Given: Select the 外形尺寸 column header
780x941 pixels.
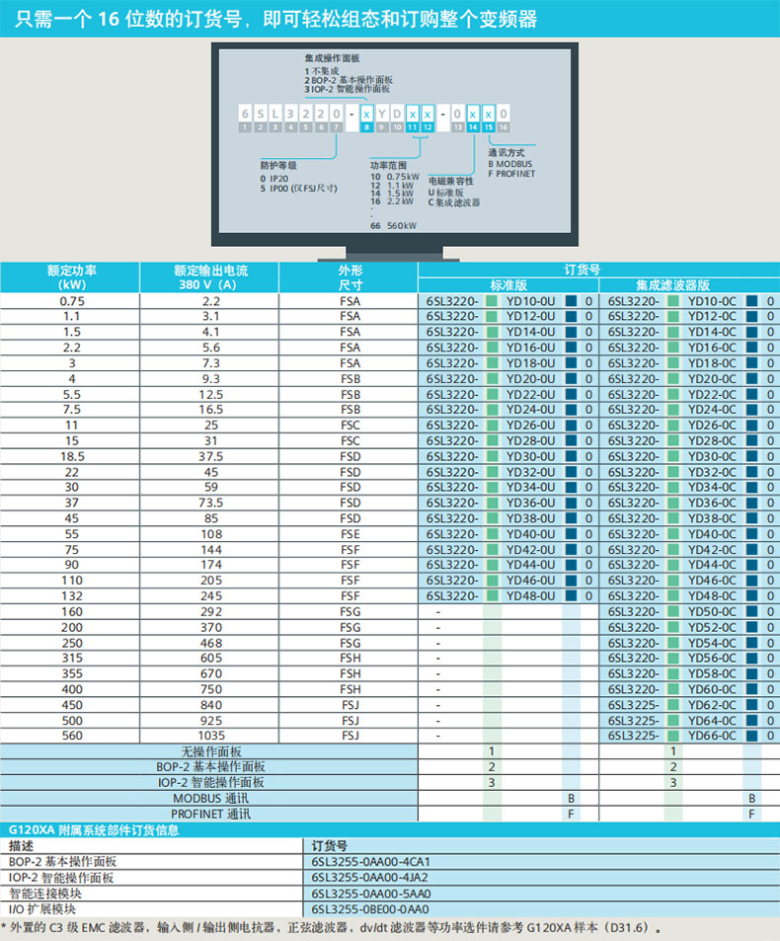Looking at the screenshot, I should tap(350, 276).
